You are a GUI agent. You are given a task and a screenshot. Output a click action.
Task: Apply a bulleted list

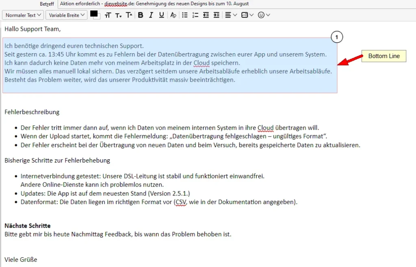pyautogui.click(x=184, y=15)
